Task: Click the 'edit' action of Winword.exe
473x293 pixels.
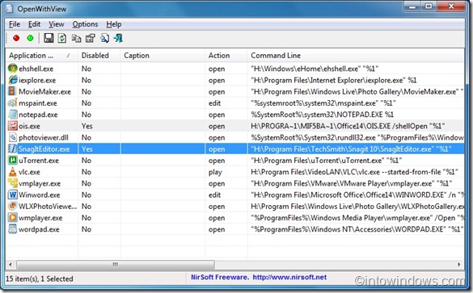Action: [x=214, y=195]
